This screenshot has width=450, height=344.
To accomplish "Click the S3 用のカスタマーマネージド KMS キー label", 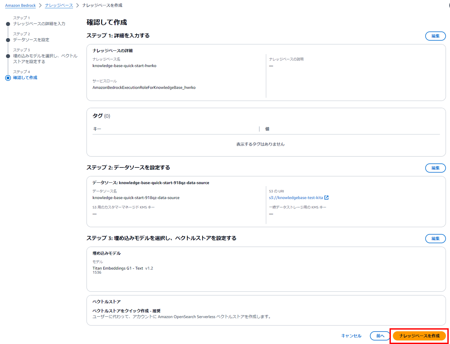I will coord(124,207).
